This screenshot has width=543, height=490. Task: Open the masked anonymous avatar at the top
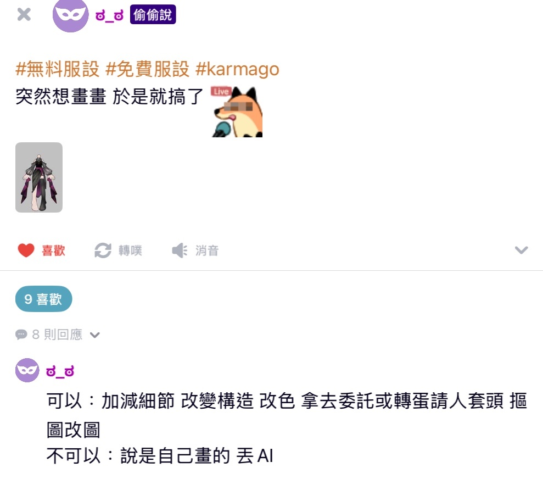[71, 16]
